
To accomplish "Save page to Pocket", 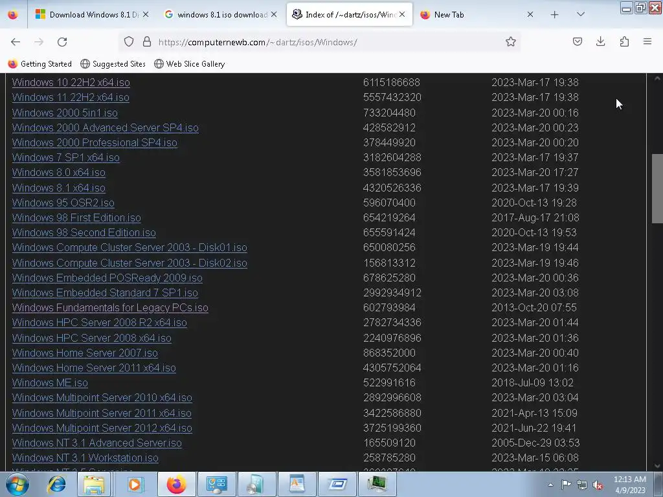I will [x=578, y=42].
